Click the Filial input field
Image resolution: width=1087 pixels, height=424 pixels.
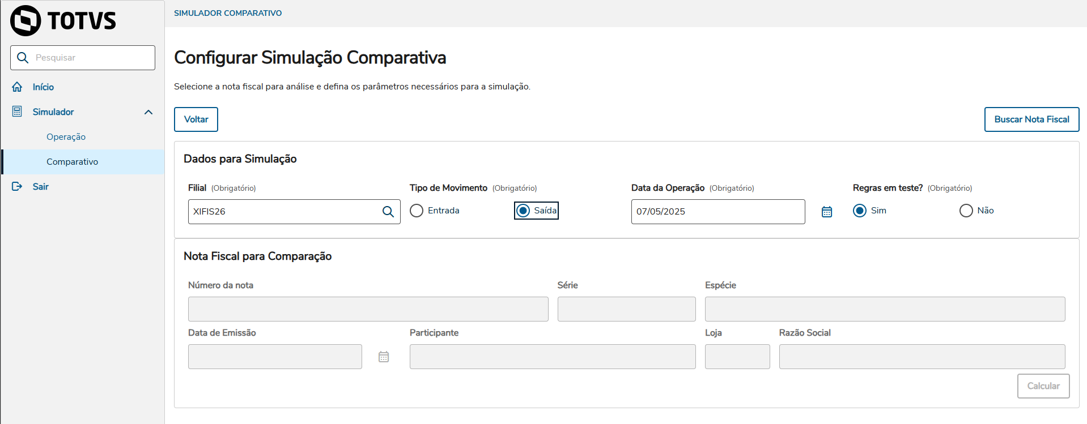click(x=283, y=212)
